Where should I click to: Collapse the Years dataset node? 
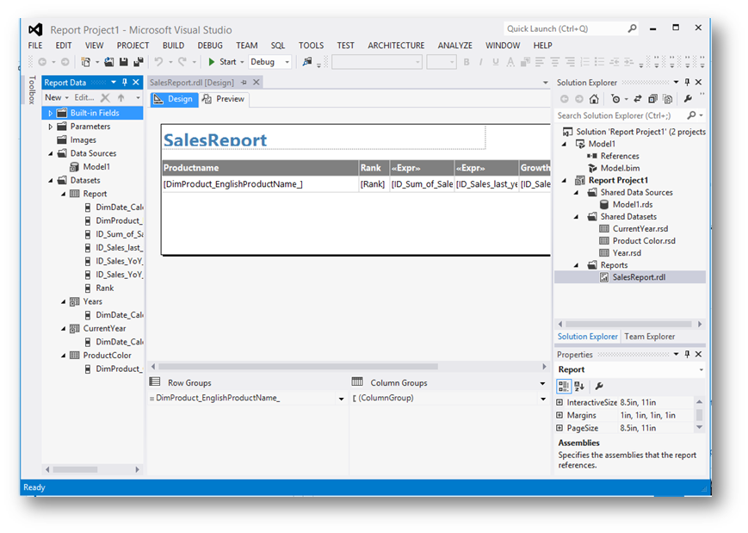coord(64,301)
